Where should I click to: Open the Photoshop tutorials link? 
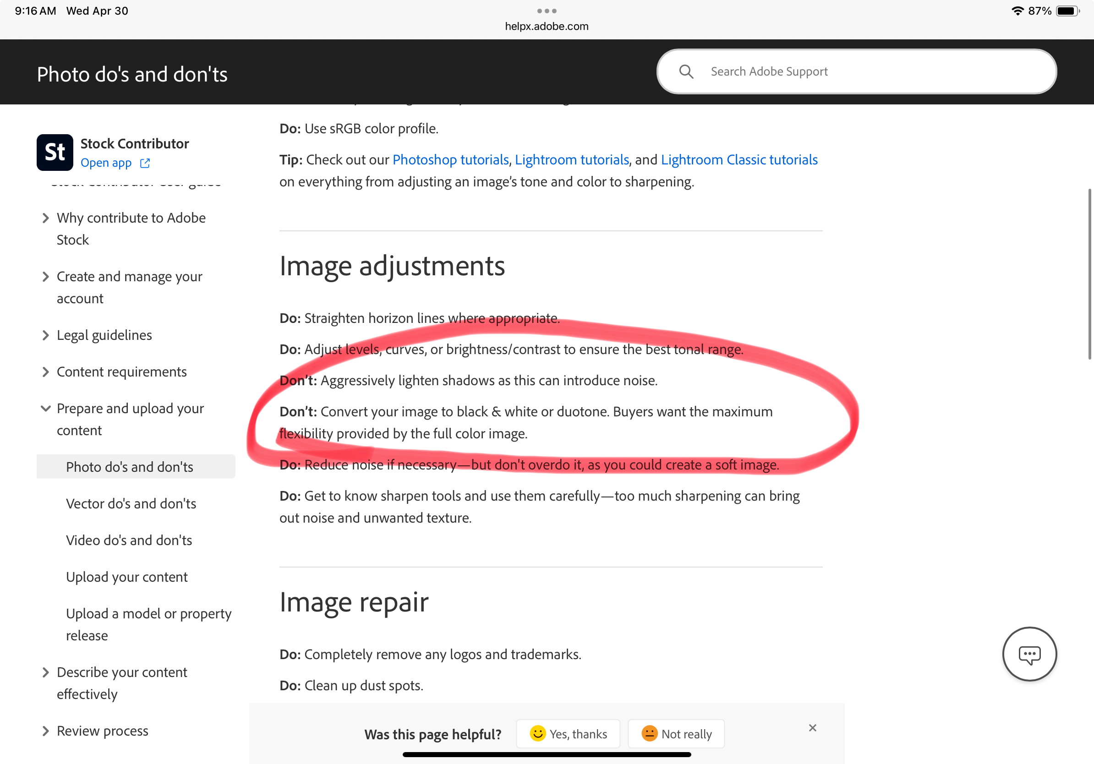click(x=450, y=159)
